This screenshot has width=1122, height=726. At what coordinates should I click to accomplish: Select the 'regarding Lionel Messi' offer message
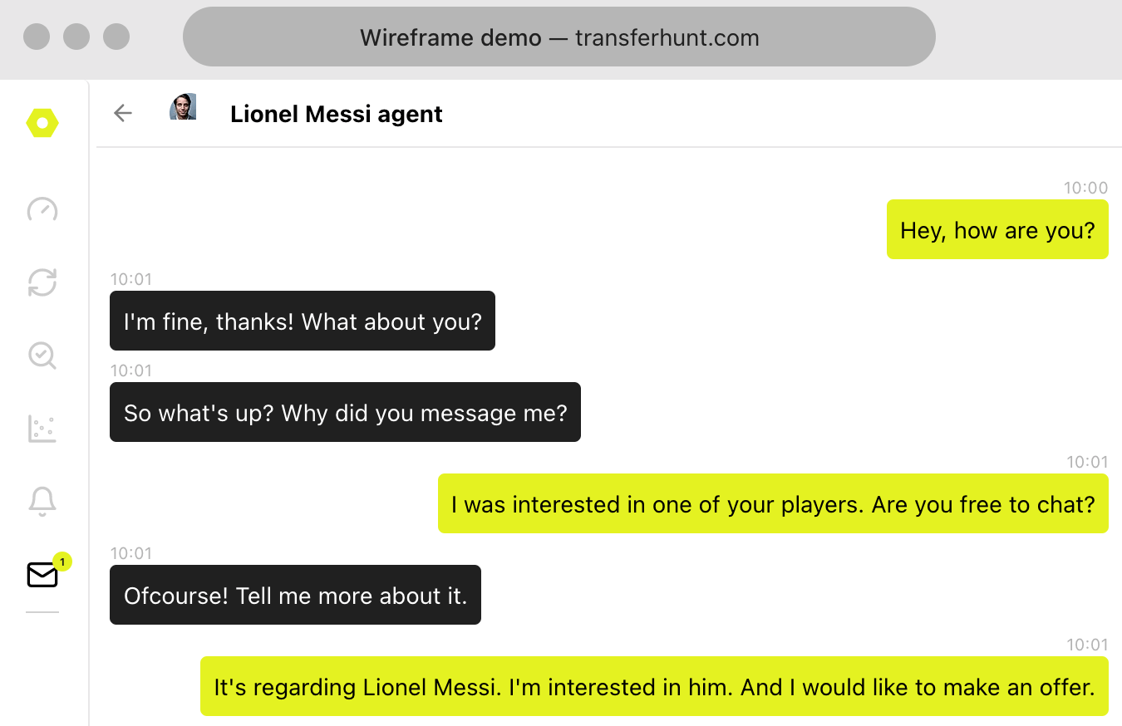point(654,687)
